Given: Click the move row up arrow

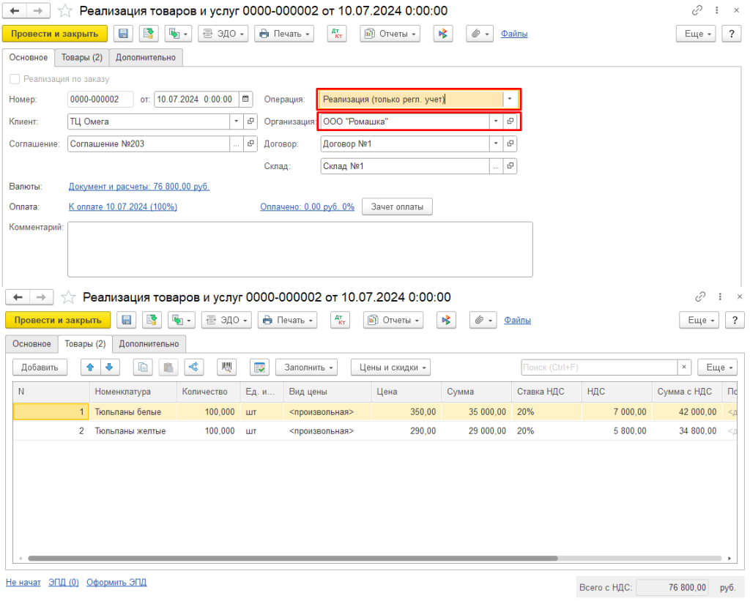Looking at the screenshot, I should pos(91,367).
